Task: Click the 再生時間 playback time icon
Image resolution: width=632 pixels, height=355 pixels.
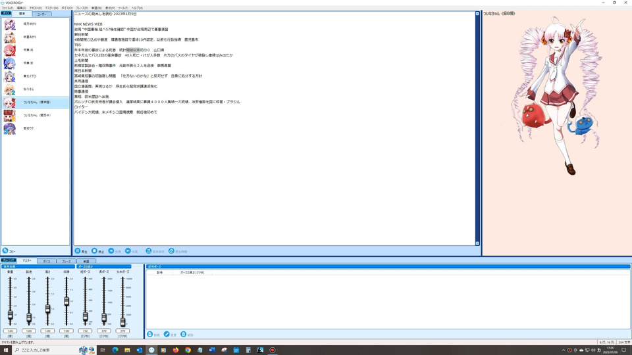Action: coord(171,250)
